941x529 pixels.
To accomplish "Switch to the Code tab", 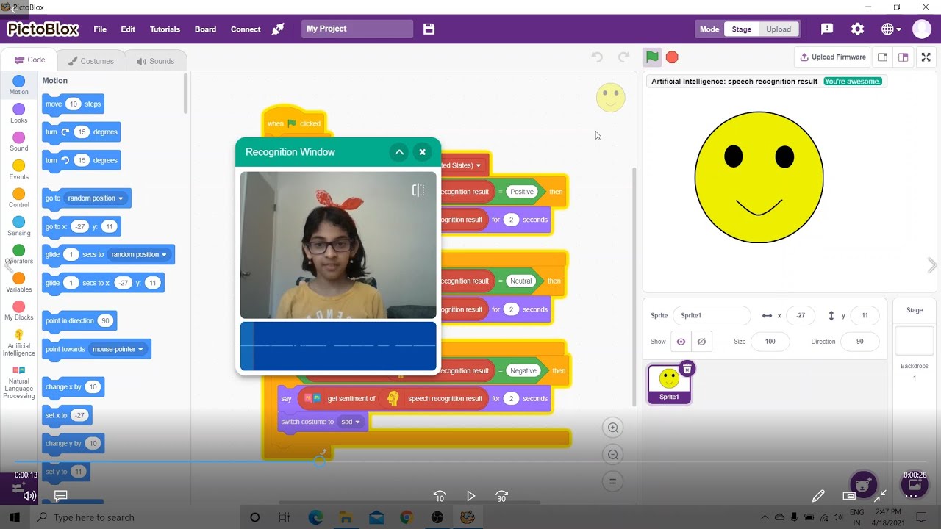I will pos(30,60).
